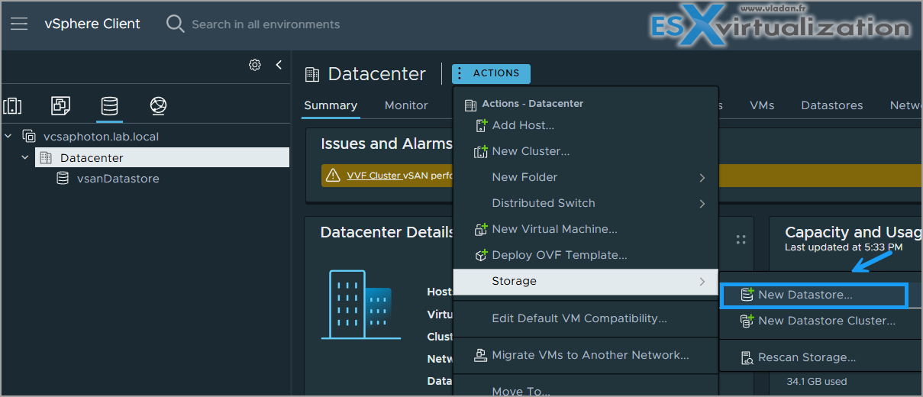
Task: Select the Datacenter tree item
Action: click(162, 158)
